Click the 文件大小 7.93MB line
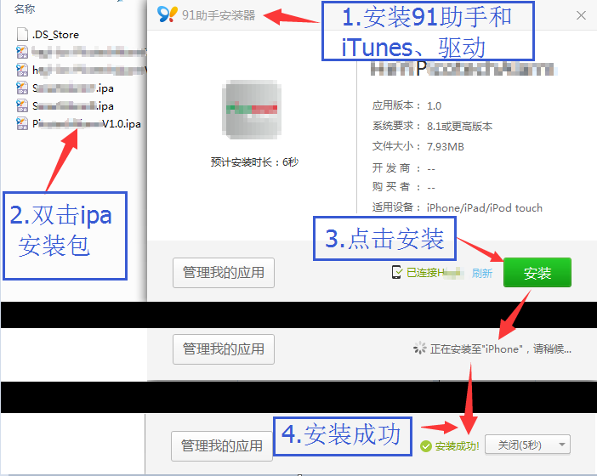The width and height of the screenshot is (597, 476). [x=418, y=146]
